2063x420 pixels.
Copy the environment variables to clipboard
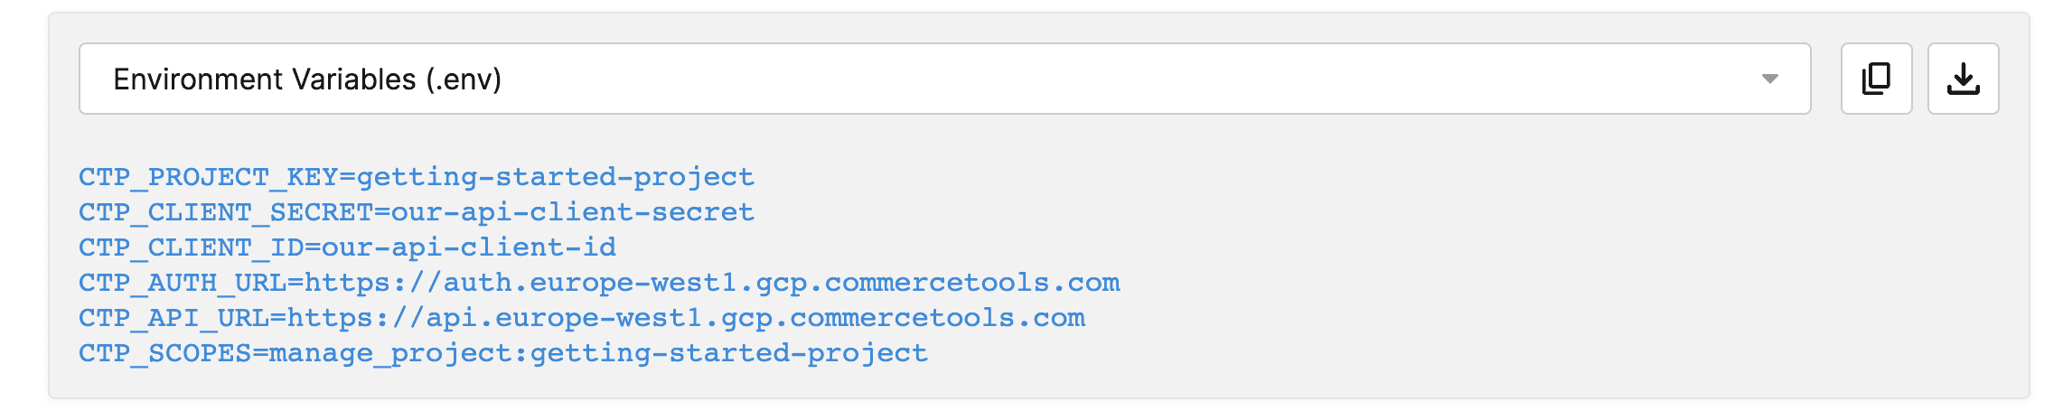[x=1876, y=79]
